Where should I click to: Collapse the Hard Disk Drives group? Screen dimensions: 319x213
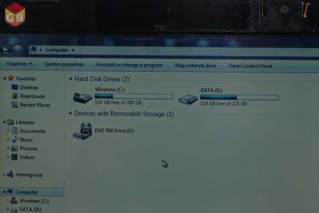click(70, 78)
